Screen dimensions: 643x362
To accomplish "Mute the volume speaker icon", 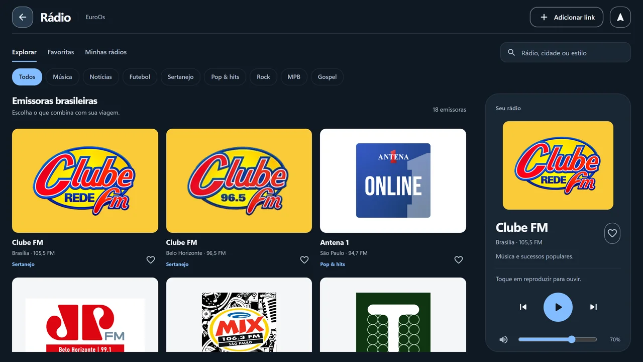I will [x=503, y=339].
